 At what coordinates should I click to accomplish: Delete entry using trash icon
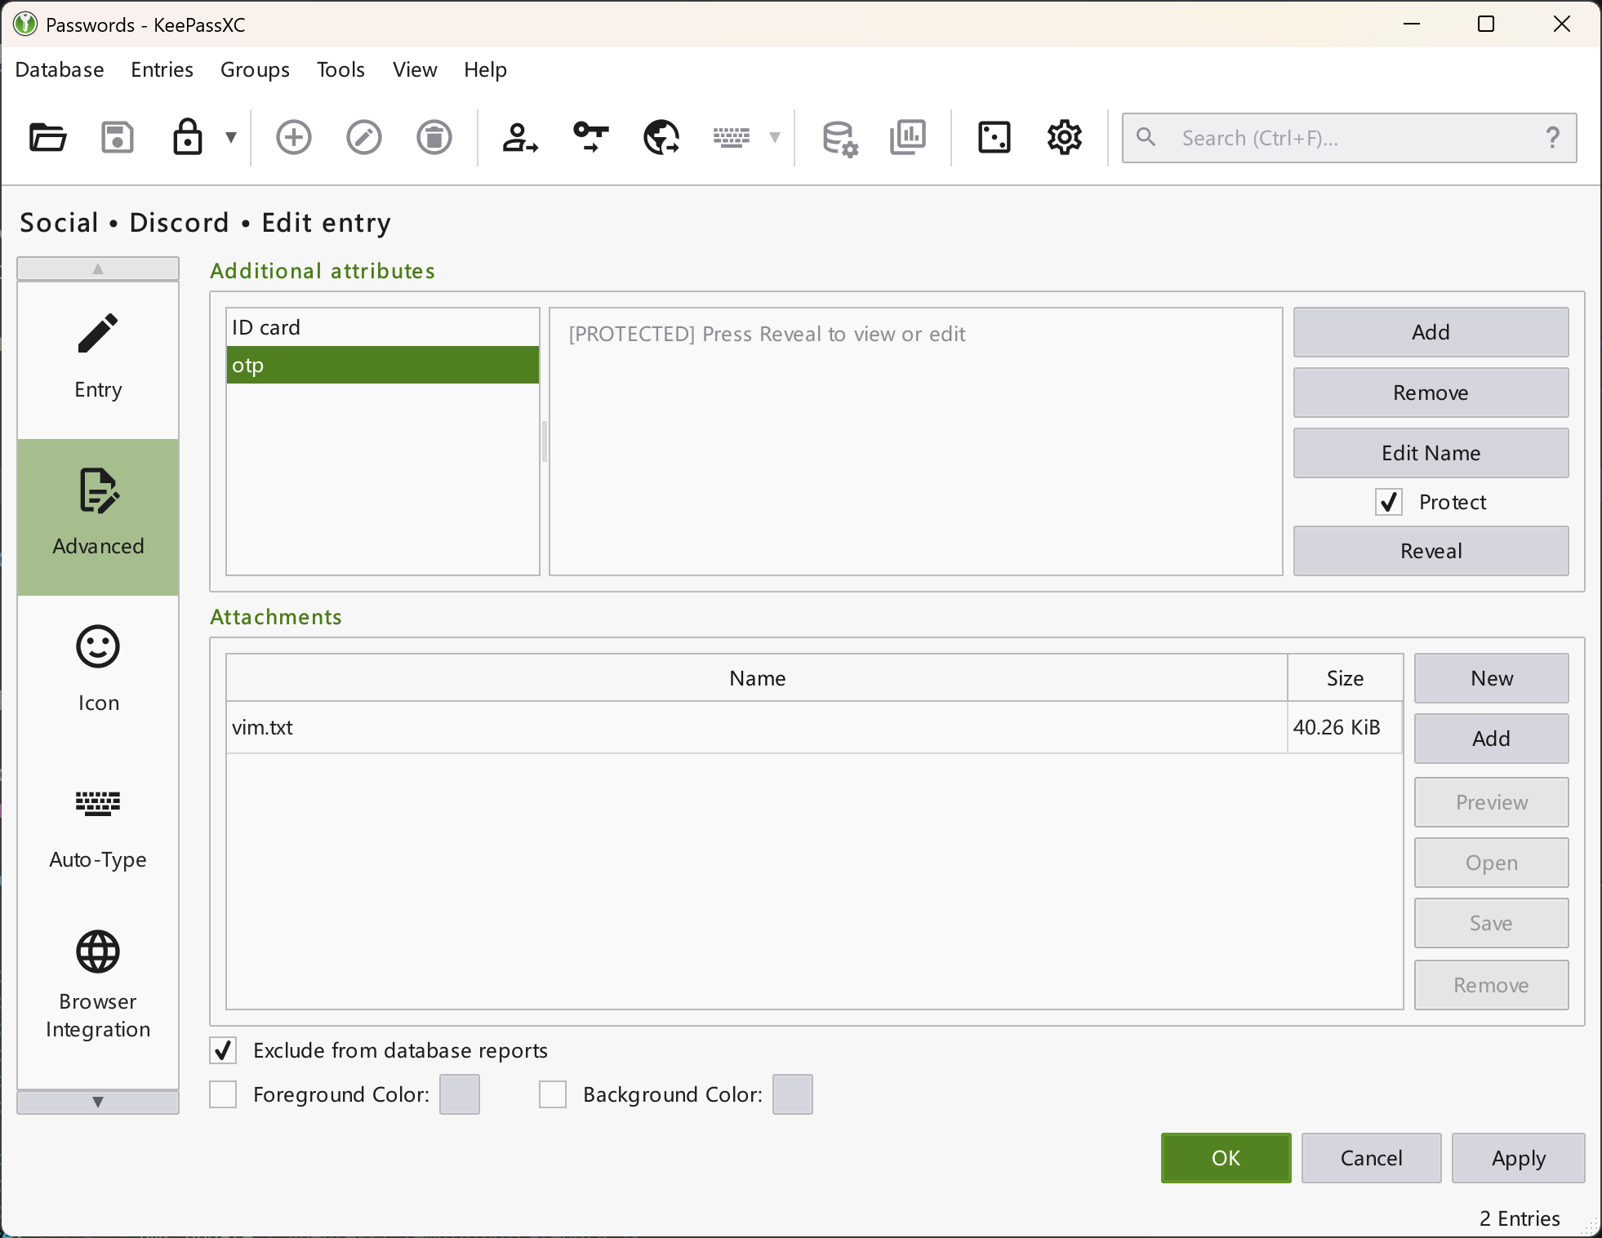[x=434, y=137]
